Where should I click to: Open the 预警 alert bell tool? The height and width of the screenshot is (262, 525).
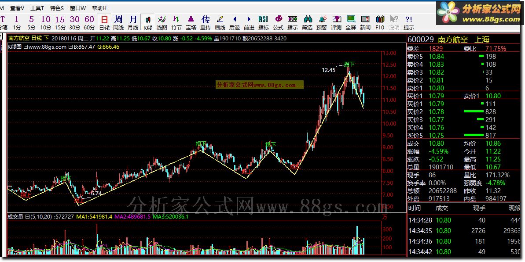(x=322, y=23)
